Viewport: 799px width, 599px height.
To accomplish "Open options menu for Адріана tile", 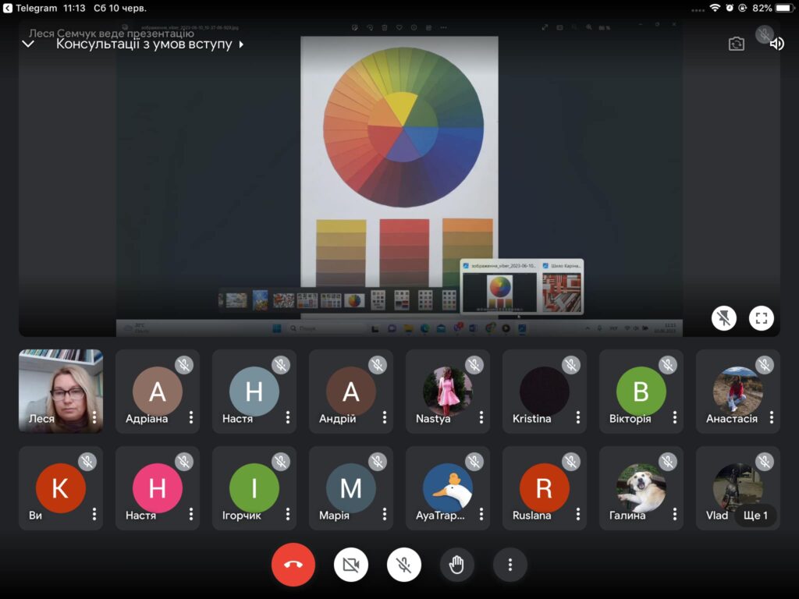I will coord(191,418).
